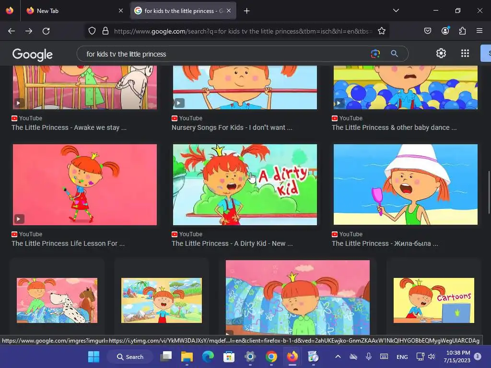Screen dimensions: 491x368
Task: Open the extensions puzzle icon
Action: click(x=462, y=31)
